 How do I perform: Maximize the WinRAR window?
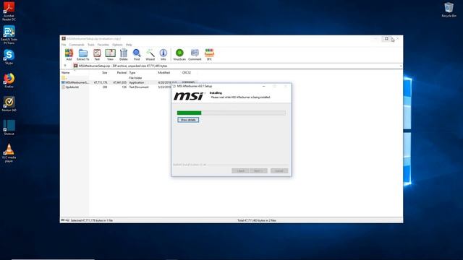click(x=386, y=38)
